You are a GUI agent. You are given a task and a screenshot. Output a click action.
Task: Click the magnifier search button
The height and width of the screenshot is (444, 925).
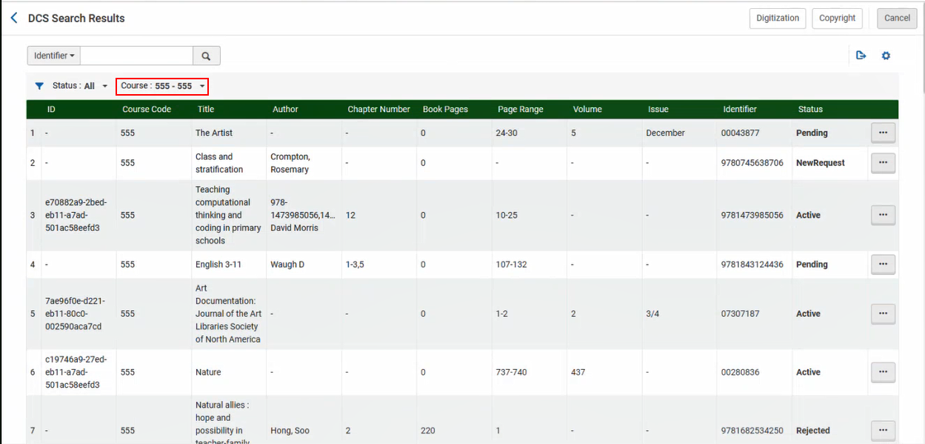(x=207, y=56)
